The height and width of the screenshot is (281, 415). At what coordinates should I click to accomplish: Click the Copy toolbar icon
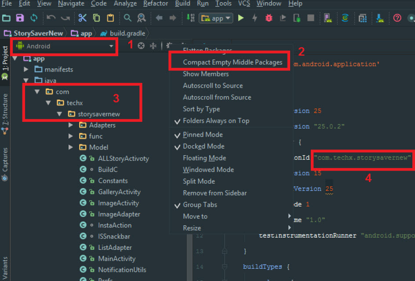pyautogui.click(x=96, y=18)
